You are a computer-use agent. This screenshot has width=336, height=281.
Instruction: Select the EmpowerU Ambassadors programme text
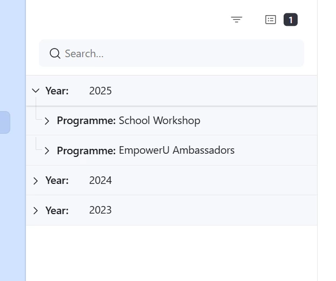(x=177, y=150)
